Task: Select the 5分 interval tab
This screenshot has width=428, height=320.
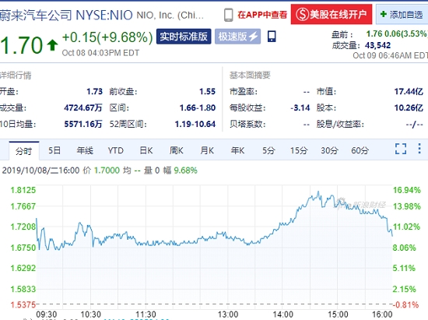Action: tap(268, 150)
